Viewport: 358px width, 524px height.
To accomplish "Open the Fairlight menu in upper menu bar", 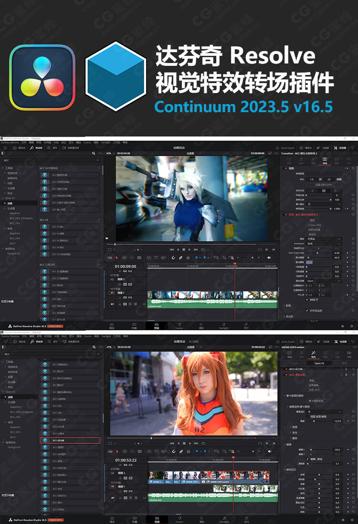I will tap(105, 142).
